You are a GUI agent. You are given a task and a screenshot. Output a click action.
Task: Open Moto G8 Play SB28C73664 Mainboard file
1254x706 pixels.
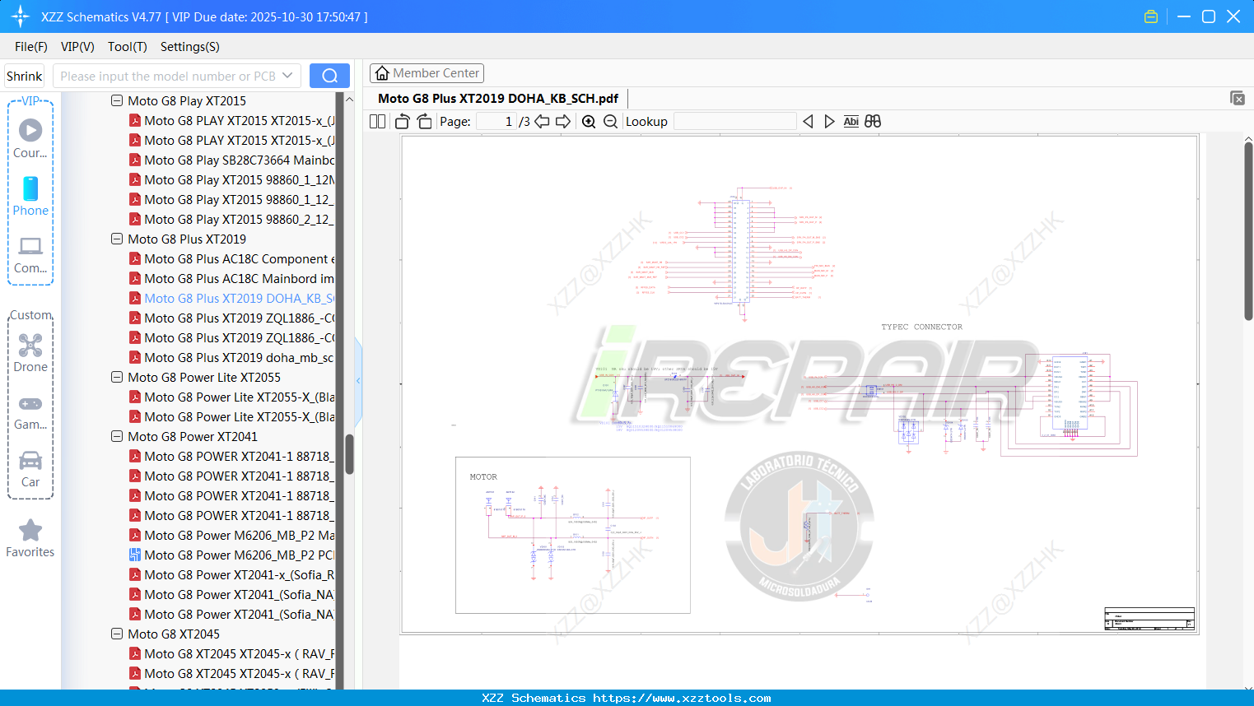pyautogui.click(x=231, y=160)
